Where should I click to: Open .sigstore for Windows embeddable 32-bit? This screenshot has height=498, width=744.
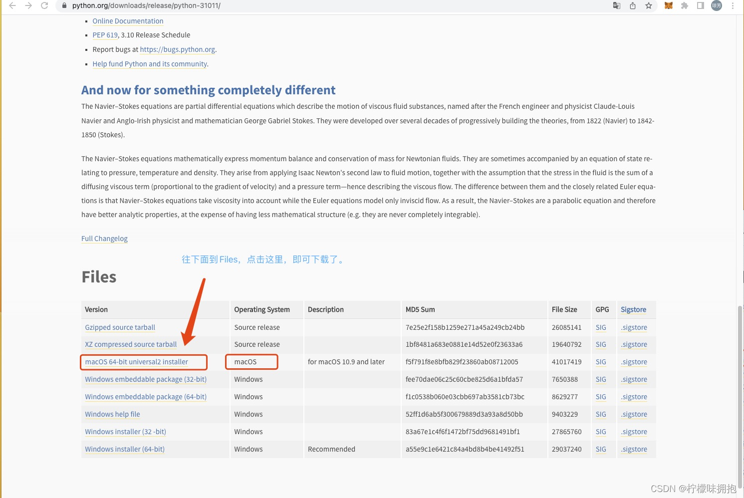[x=634, y=379]
